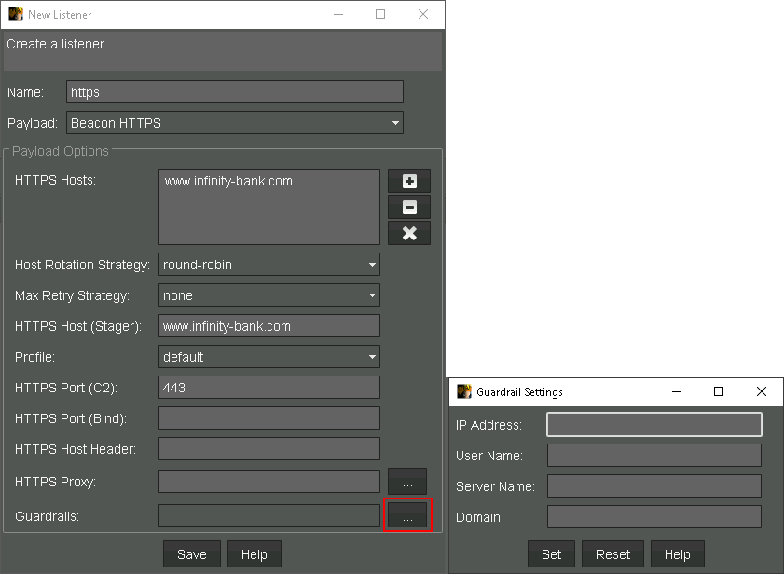The width and height of the screenshot is (784, 574).
Task: Click the minus icon to remove host
Action: pos(409,208)
